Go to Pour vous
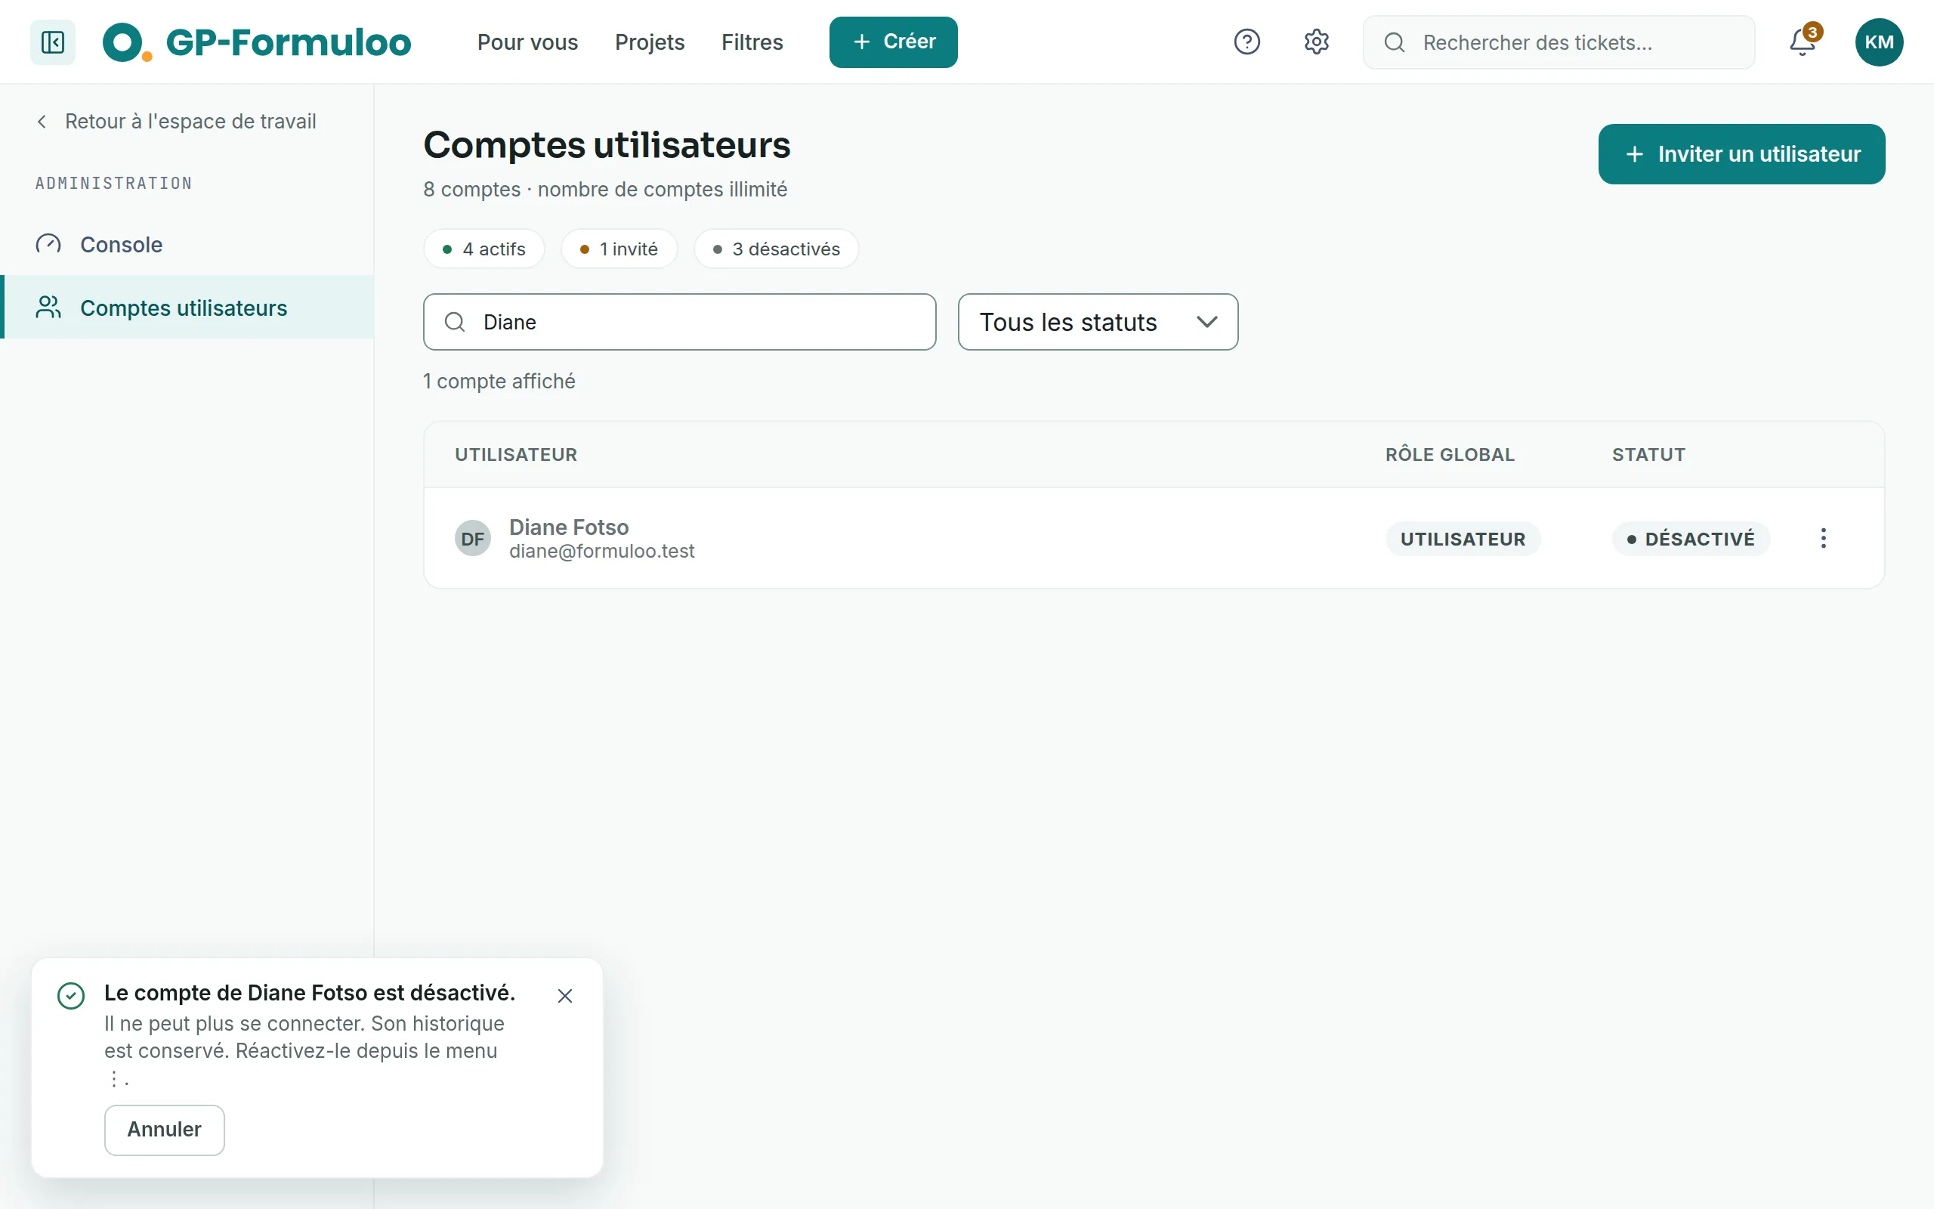This screenshot has height=1209, width=1934. (527, 42)
